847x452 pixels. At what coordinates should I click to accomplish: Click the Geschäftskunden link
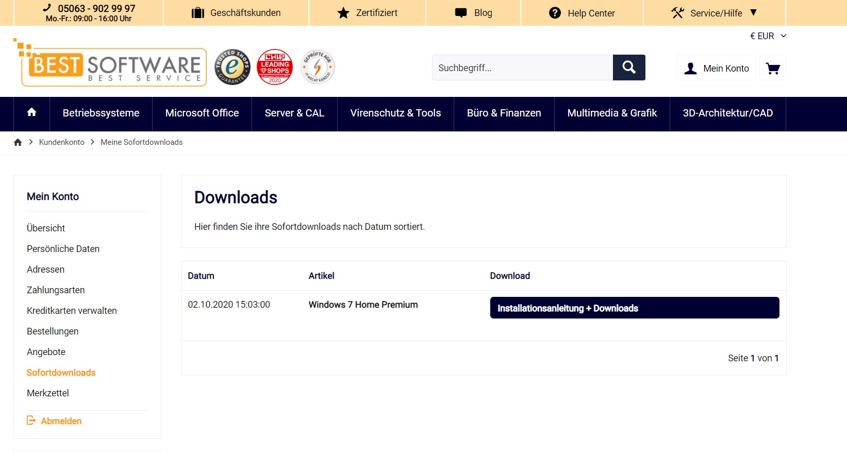coord(245,13)
